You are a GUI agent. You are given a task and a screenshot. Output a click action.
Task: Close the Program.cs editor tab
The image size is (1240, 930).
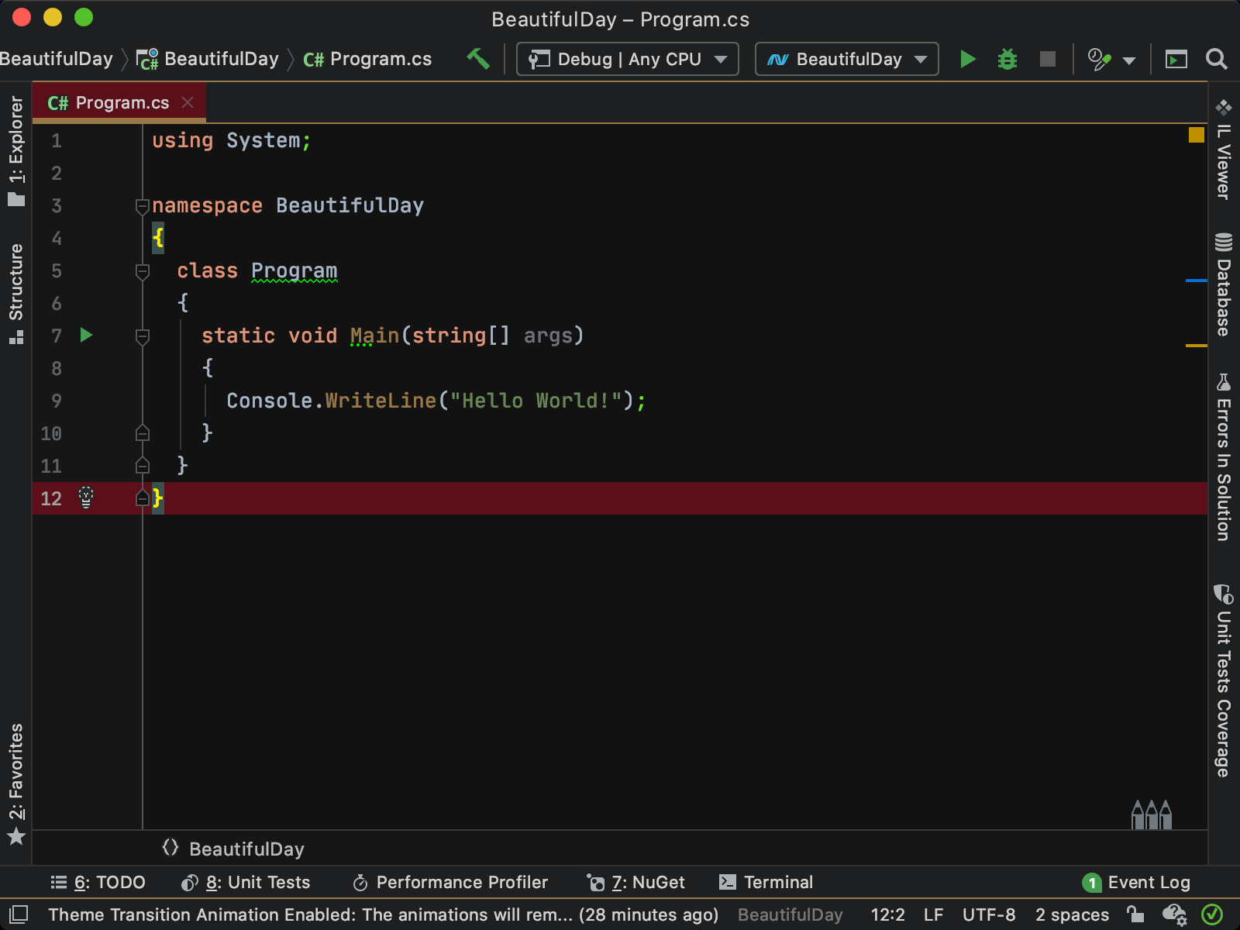[x=188, y=102]
